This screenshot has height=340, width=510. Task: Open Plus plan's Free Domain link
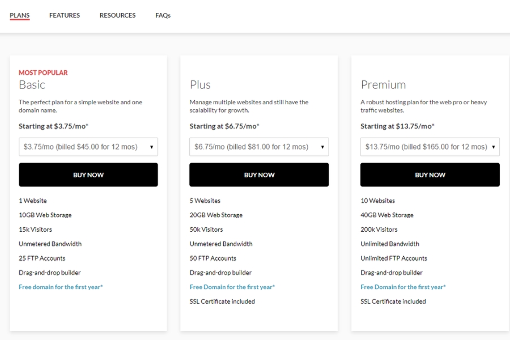(x=232, y=287)
